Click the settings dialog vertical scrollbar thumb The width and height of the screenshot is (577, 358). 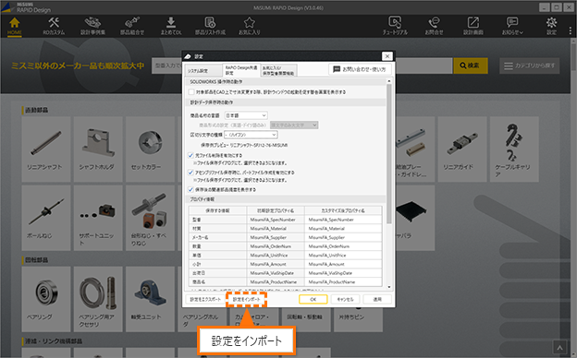[389, 154]
